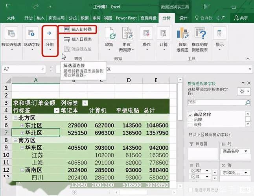Switch to the 分析 tab

point(167,18)
